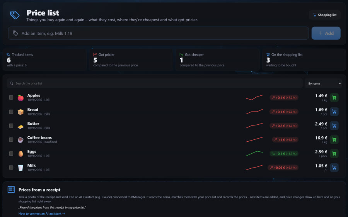Click the Milk glass icon
Viewport: 348px width, 217px height.
(20, 168)
